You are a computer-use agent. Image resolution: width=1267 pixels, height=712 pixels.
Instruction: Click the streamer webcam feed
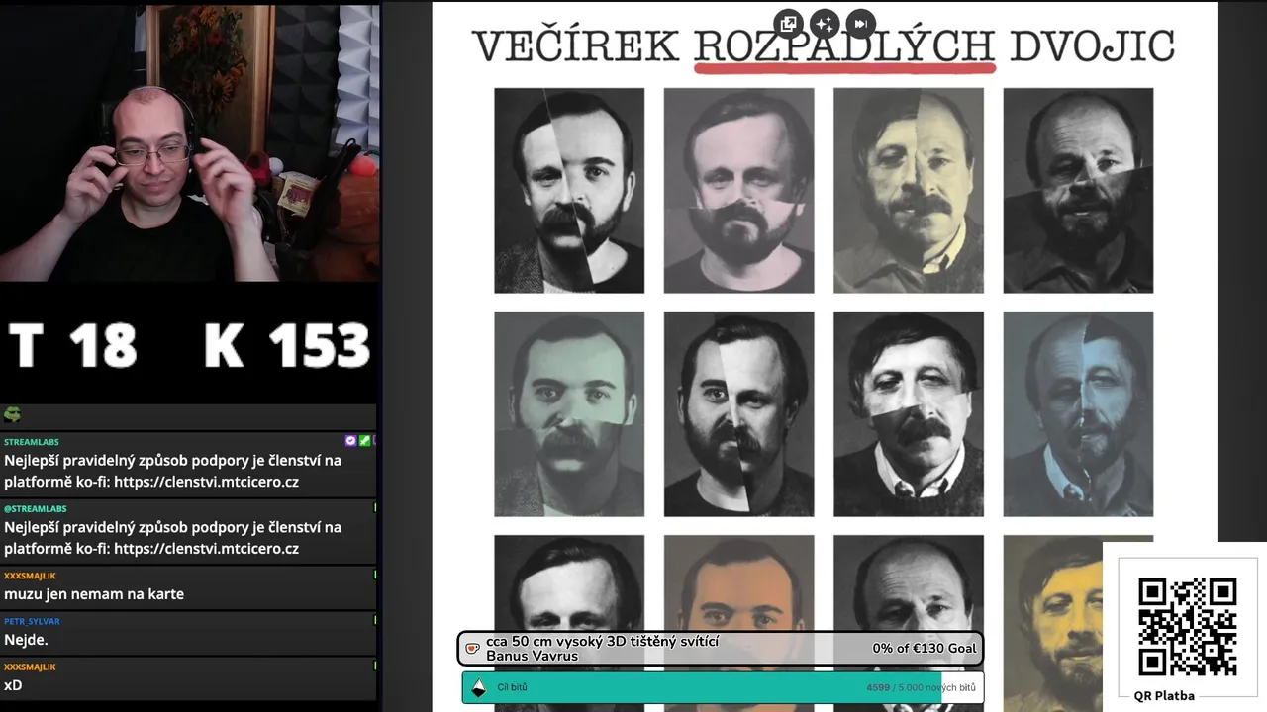coord(190,141)
